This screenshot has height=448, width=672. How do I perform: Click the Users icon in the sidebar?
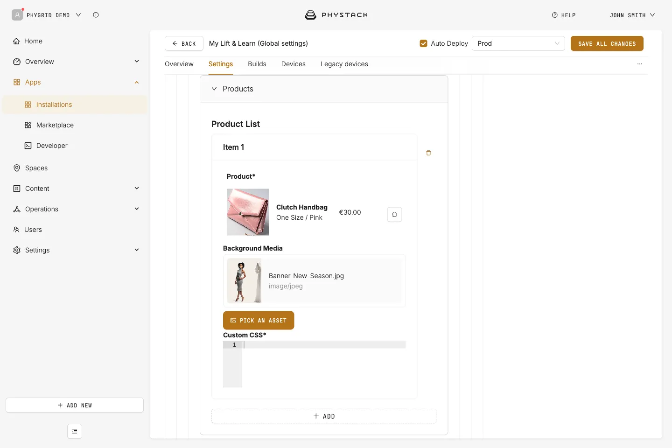[x=16, y=230]
